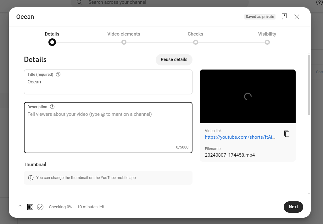Click the search magnifier icon behind the dialog
Screen dimensions: 323x224
80,2
